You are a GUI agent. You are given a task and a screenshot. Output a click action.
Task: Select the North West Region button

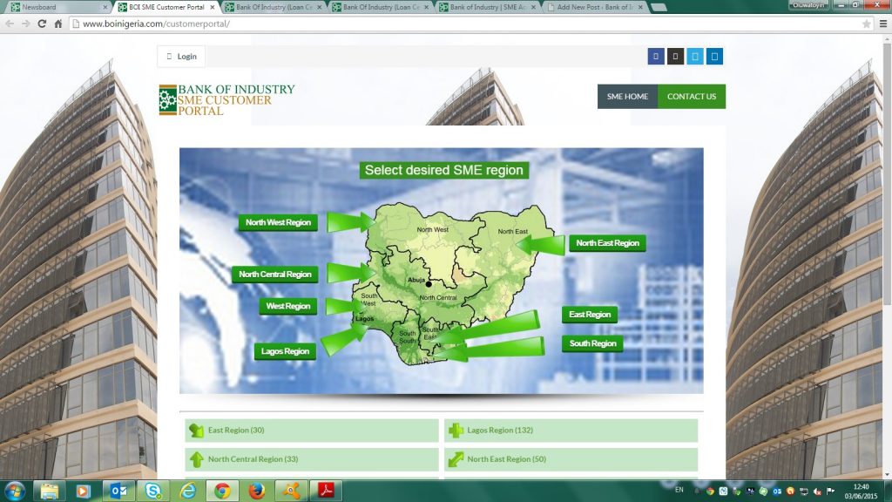[x=278, y=222]
